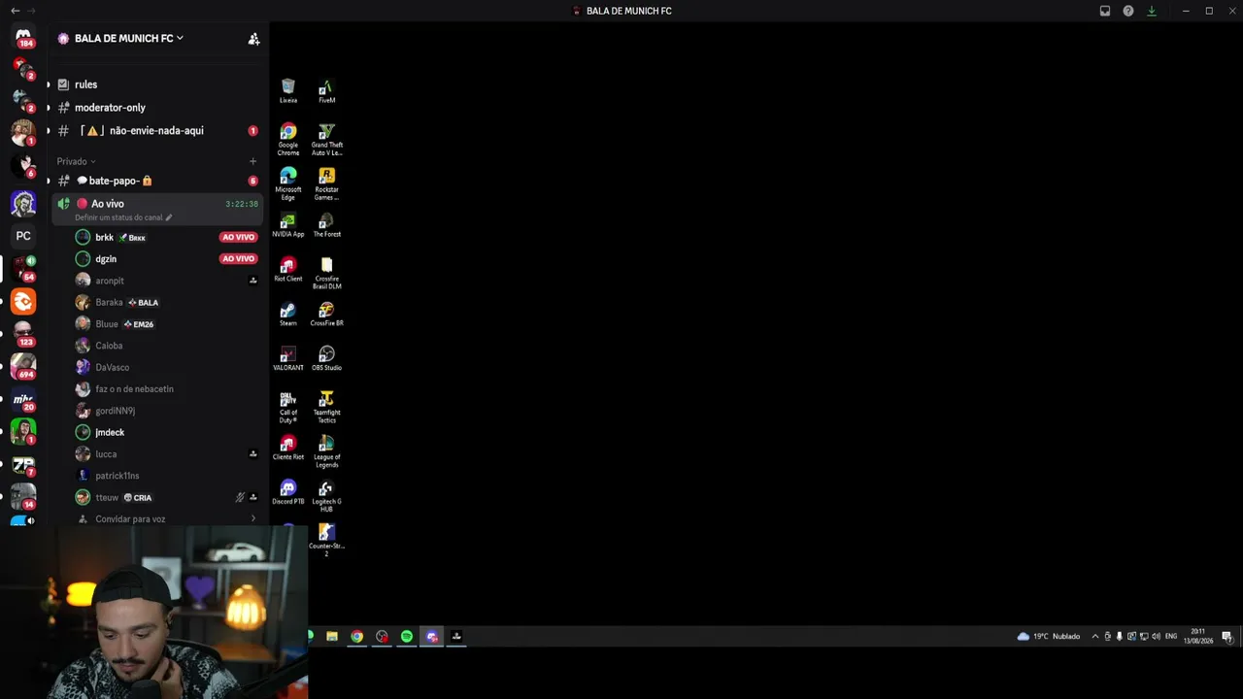The image size is (1243, 699).
Task: Select VALORANT desktop icon
Action: [288, 359]
